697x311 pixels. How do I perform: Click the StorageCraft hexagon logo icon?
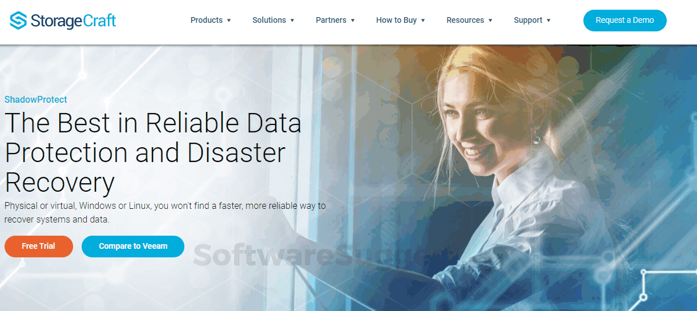click(18, 21)
